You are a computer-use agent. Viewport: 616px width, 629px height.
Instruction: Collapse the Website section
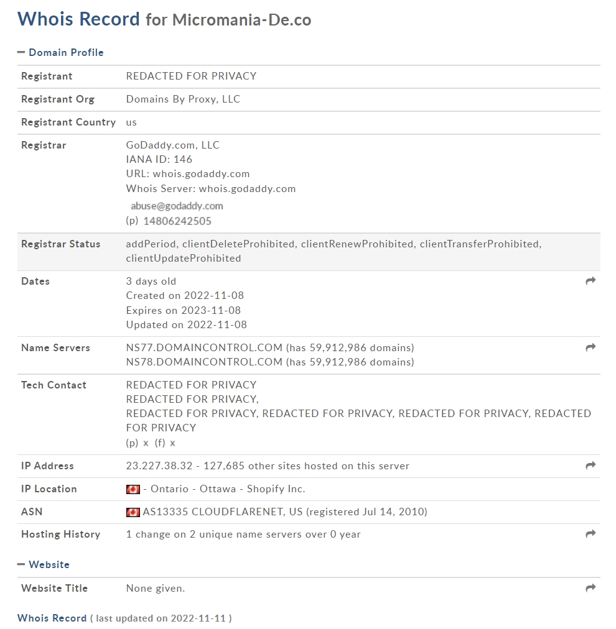point(44,564)
